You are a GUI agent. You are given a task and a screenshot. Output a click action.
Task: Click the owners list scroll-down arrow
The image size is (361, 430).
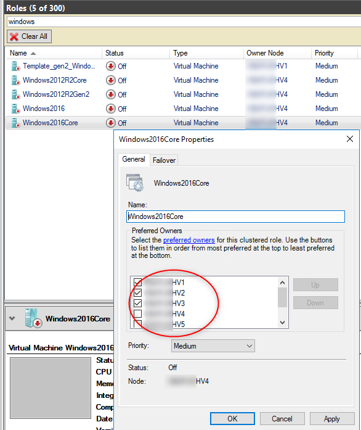282,323
